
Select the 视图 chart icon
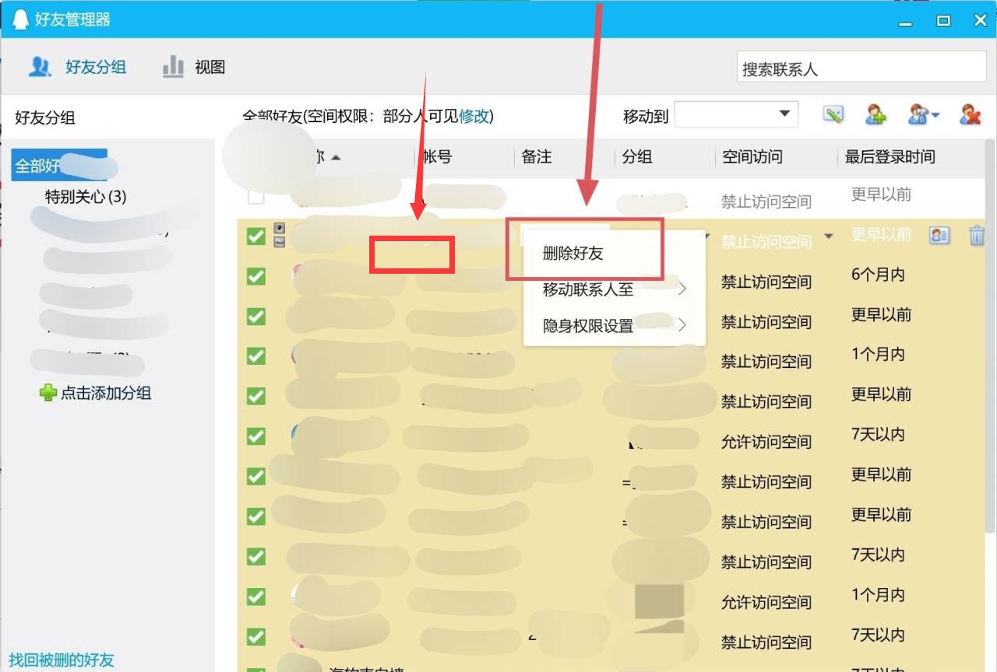[x=172, y=67]
